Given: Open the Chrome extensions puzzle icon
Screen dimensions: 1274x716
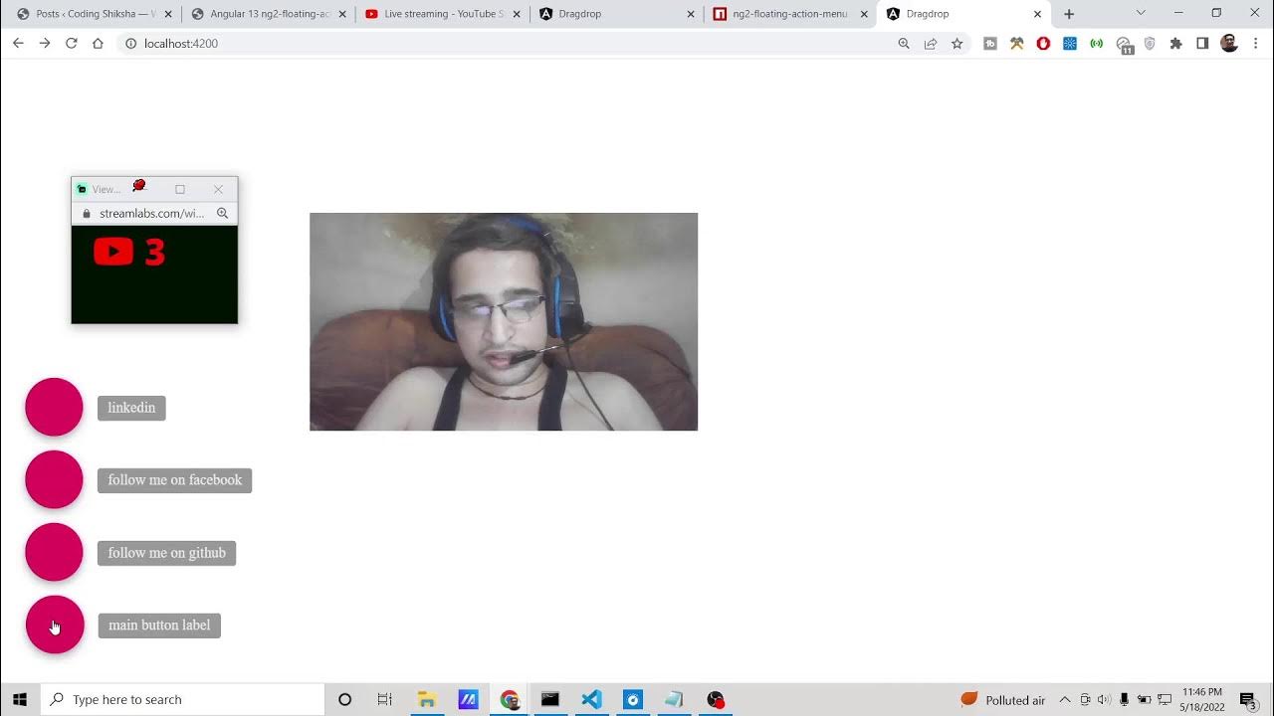Looking at the screenshot, I should coord(1175,44).
